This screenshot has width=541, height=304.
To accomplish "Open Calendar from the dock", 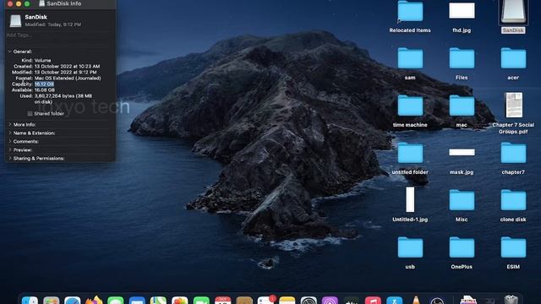I will (x=222, y=301).
